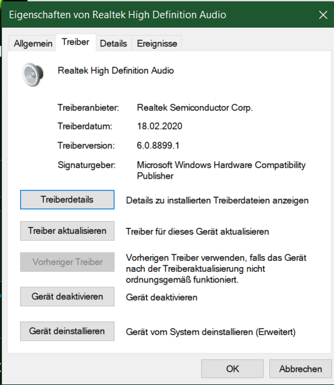The width and height of the screenshot is (334, 385).
Task: Select the Microsoft Windows Hardware Compatibility signer text
Action: (221, 171)
